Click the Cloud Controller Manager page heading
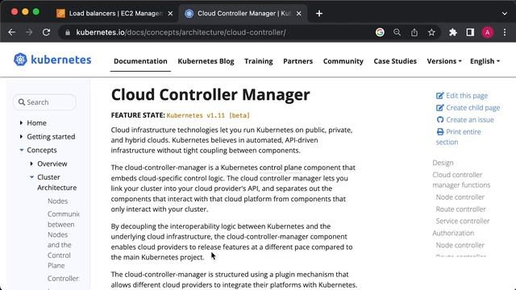Image resolution: width=516 pixels, height=290 pixels. pyautogui.click(x=210, y=95)
